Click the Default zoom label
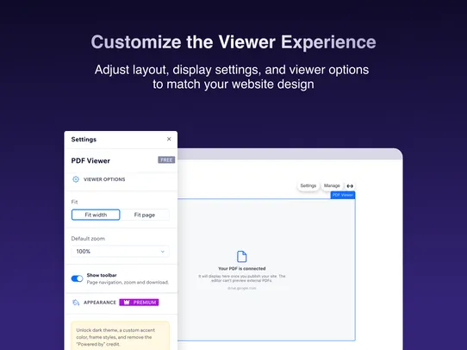Image resolution: width=467 pixels, height=350 pixels. (x=88, y=239)
